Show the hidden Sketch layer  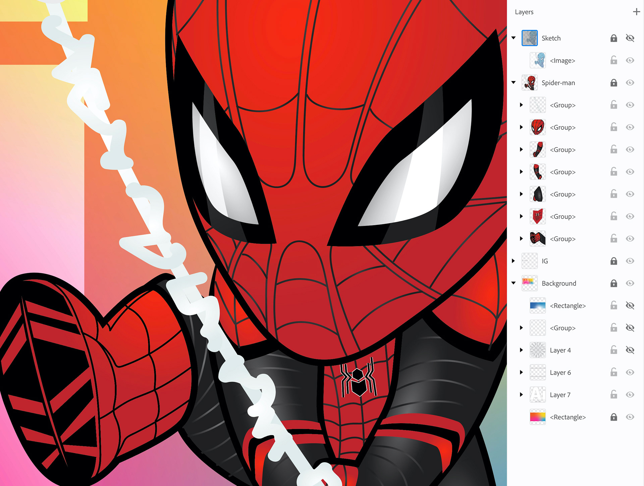point(630,38)
